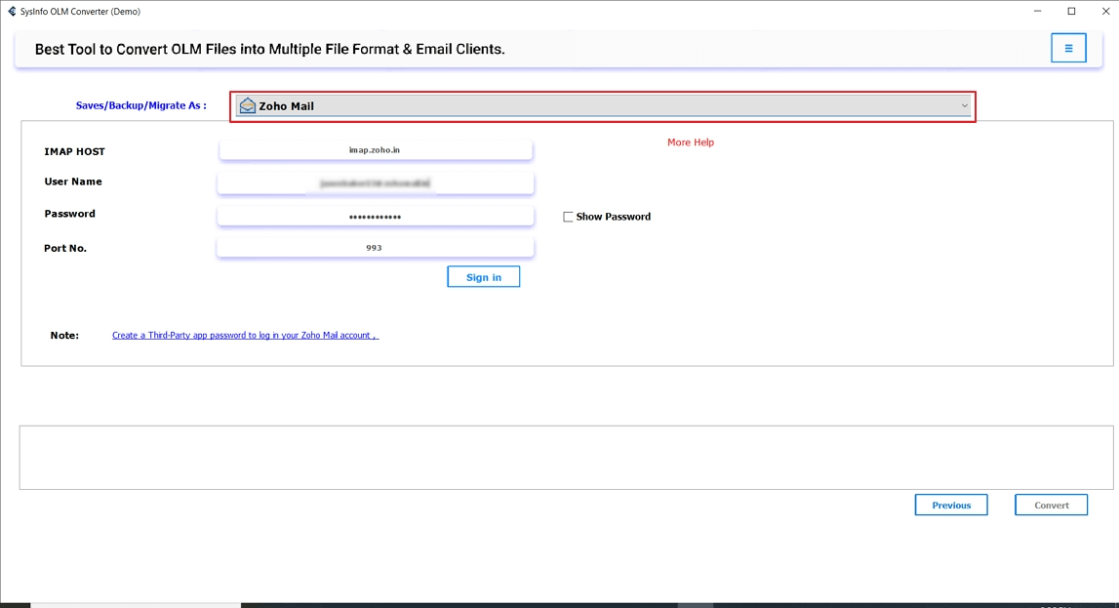Enable the Show Password checkbox
This screenshot has height=608, width=1119.
point(568,217)
